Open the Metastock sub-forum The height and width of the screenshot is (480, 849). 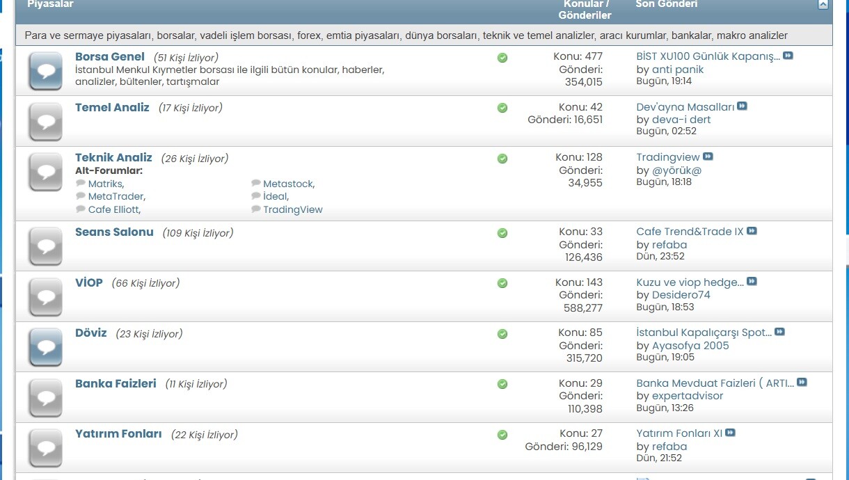click(287, 184)
